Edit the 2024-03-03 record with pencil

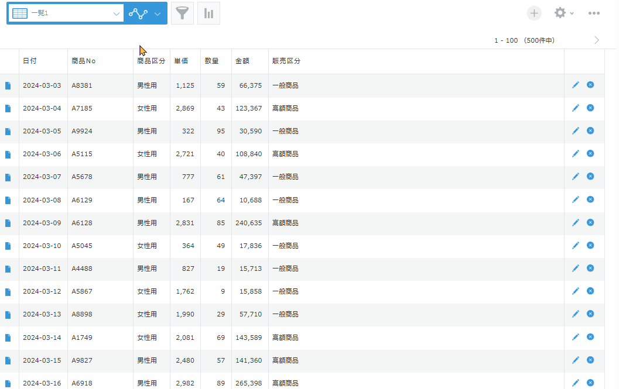[x=576, y=85]
